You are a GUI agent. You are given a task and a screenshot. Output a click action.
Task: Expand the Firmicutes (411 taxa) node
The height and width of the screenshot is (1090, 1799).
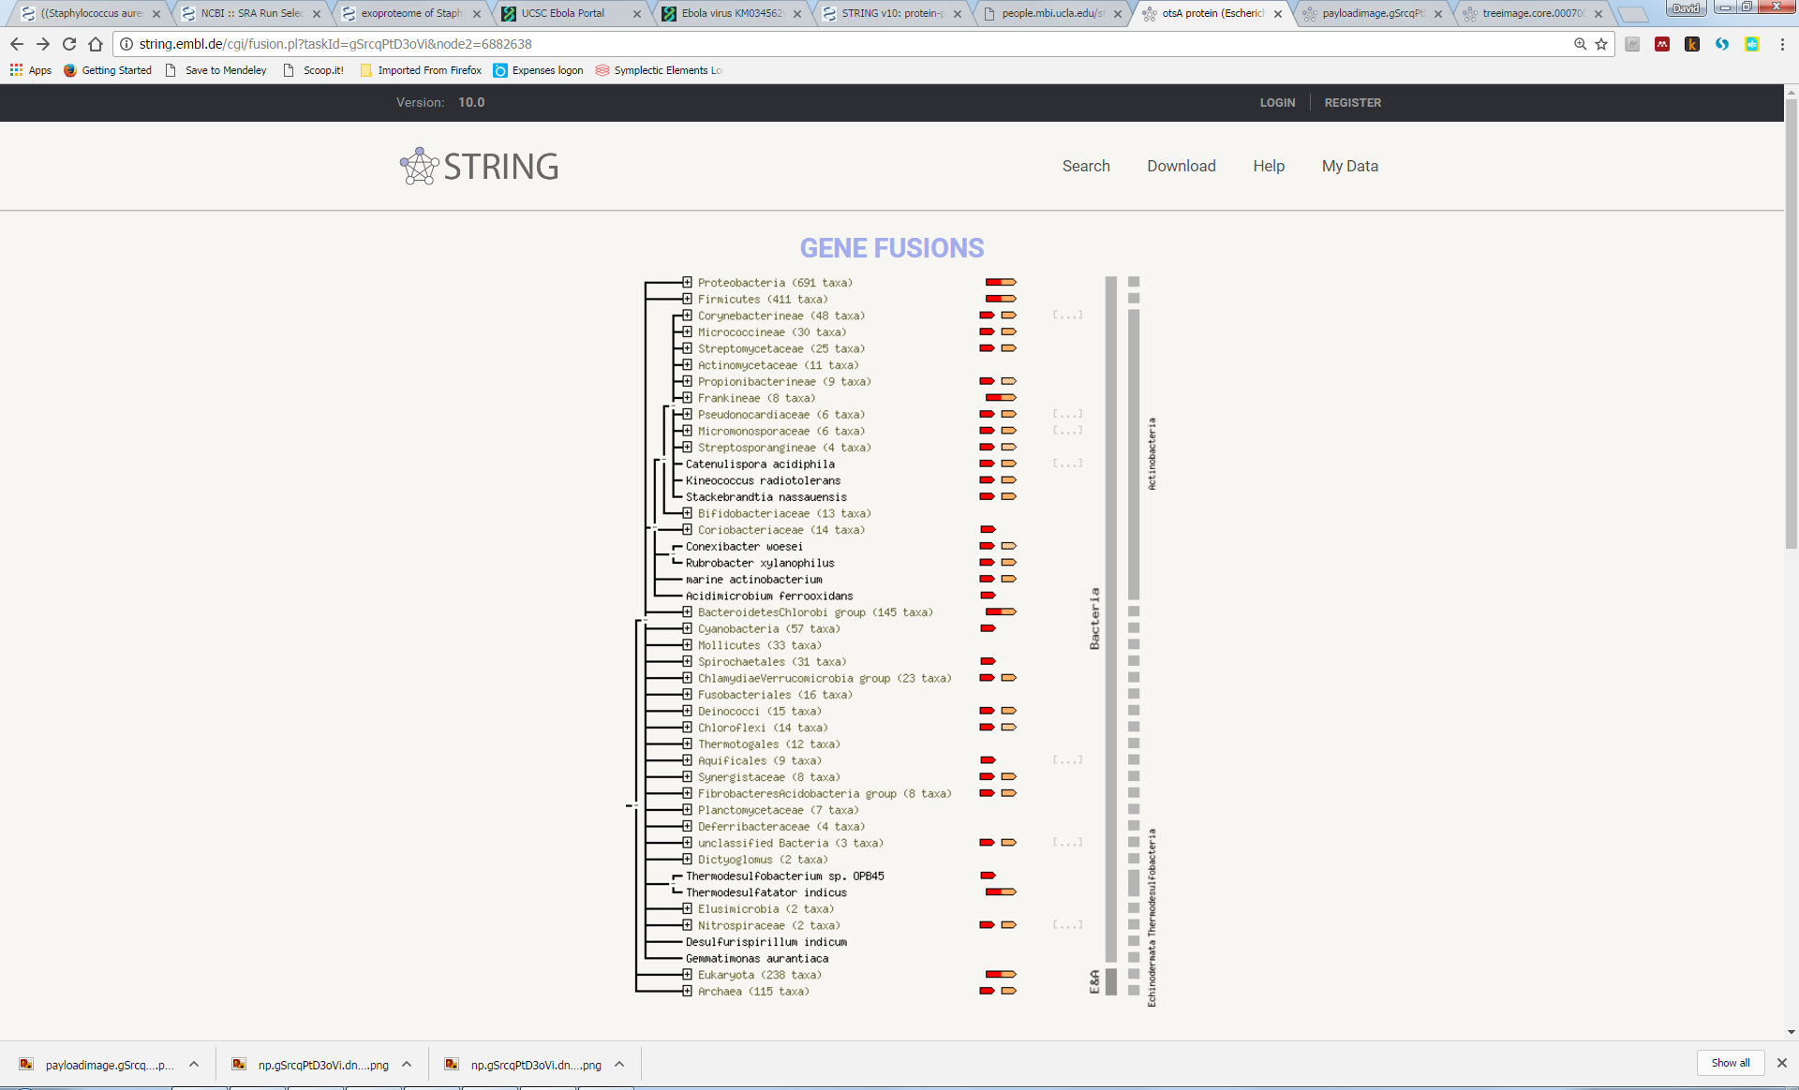687,300
